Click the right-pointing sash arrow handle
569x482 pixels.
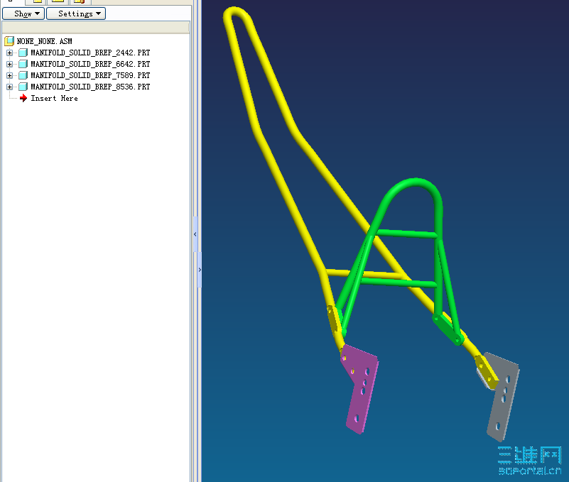[200, 270]
